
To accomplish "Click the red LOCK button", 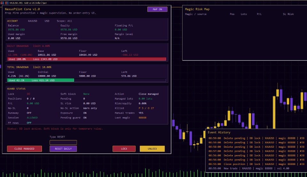I will [124, 149].
